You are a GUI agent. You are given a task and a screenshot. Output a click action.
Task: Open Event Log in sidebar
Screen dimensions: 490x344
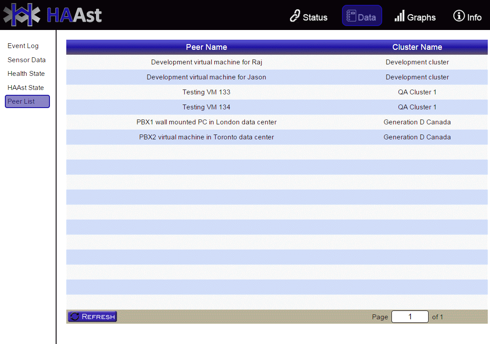[x=23, y=46]
